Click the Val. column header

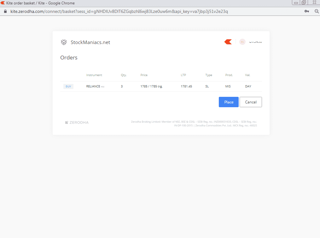(x=247, y=75)
